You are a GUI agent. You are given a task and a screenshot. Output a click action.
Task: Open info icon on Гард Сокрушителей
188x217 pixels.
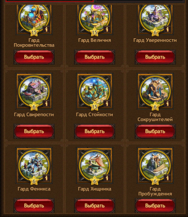[x=167, y=104]
